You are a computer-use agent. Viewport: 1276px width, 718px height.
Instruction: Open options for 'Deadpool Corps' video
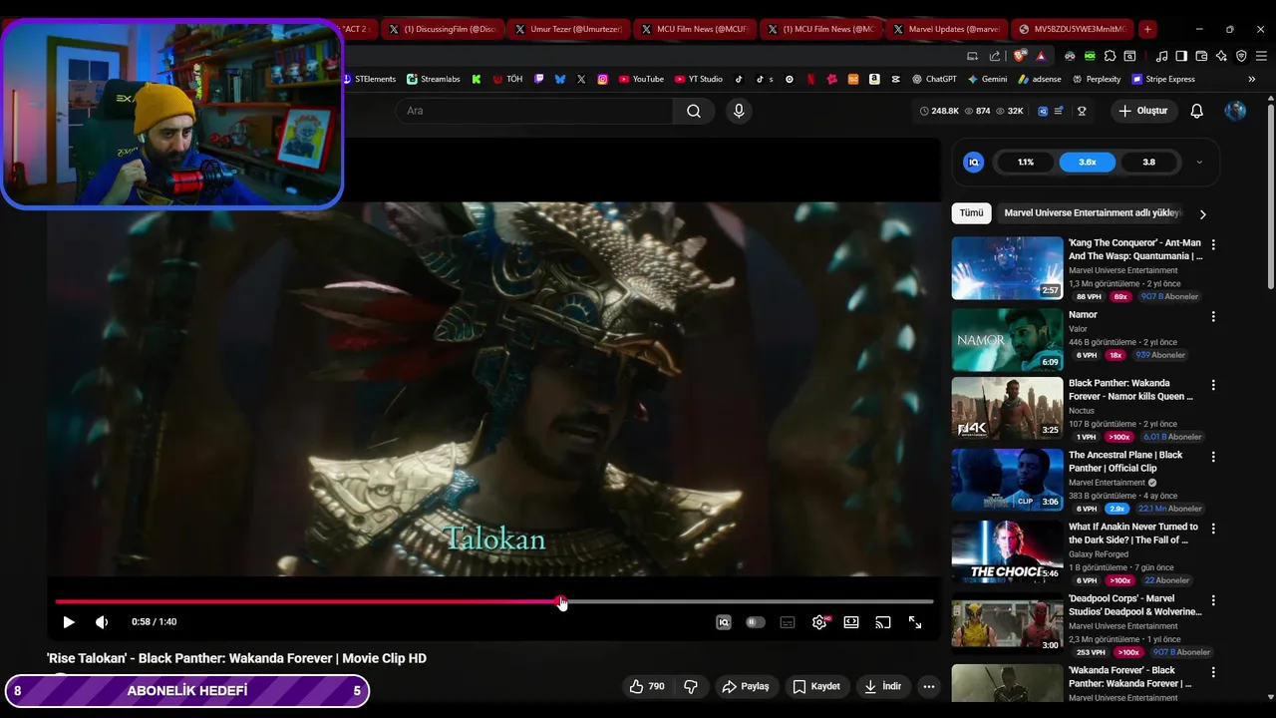click(x=1213, y=600)
